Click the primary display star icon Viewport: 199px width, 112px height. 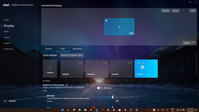(x=106, y=21)
